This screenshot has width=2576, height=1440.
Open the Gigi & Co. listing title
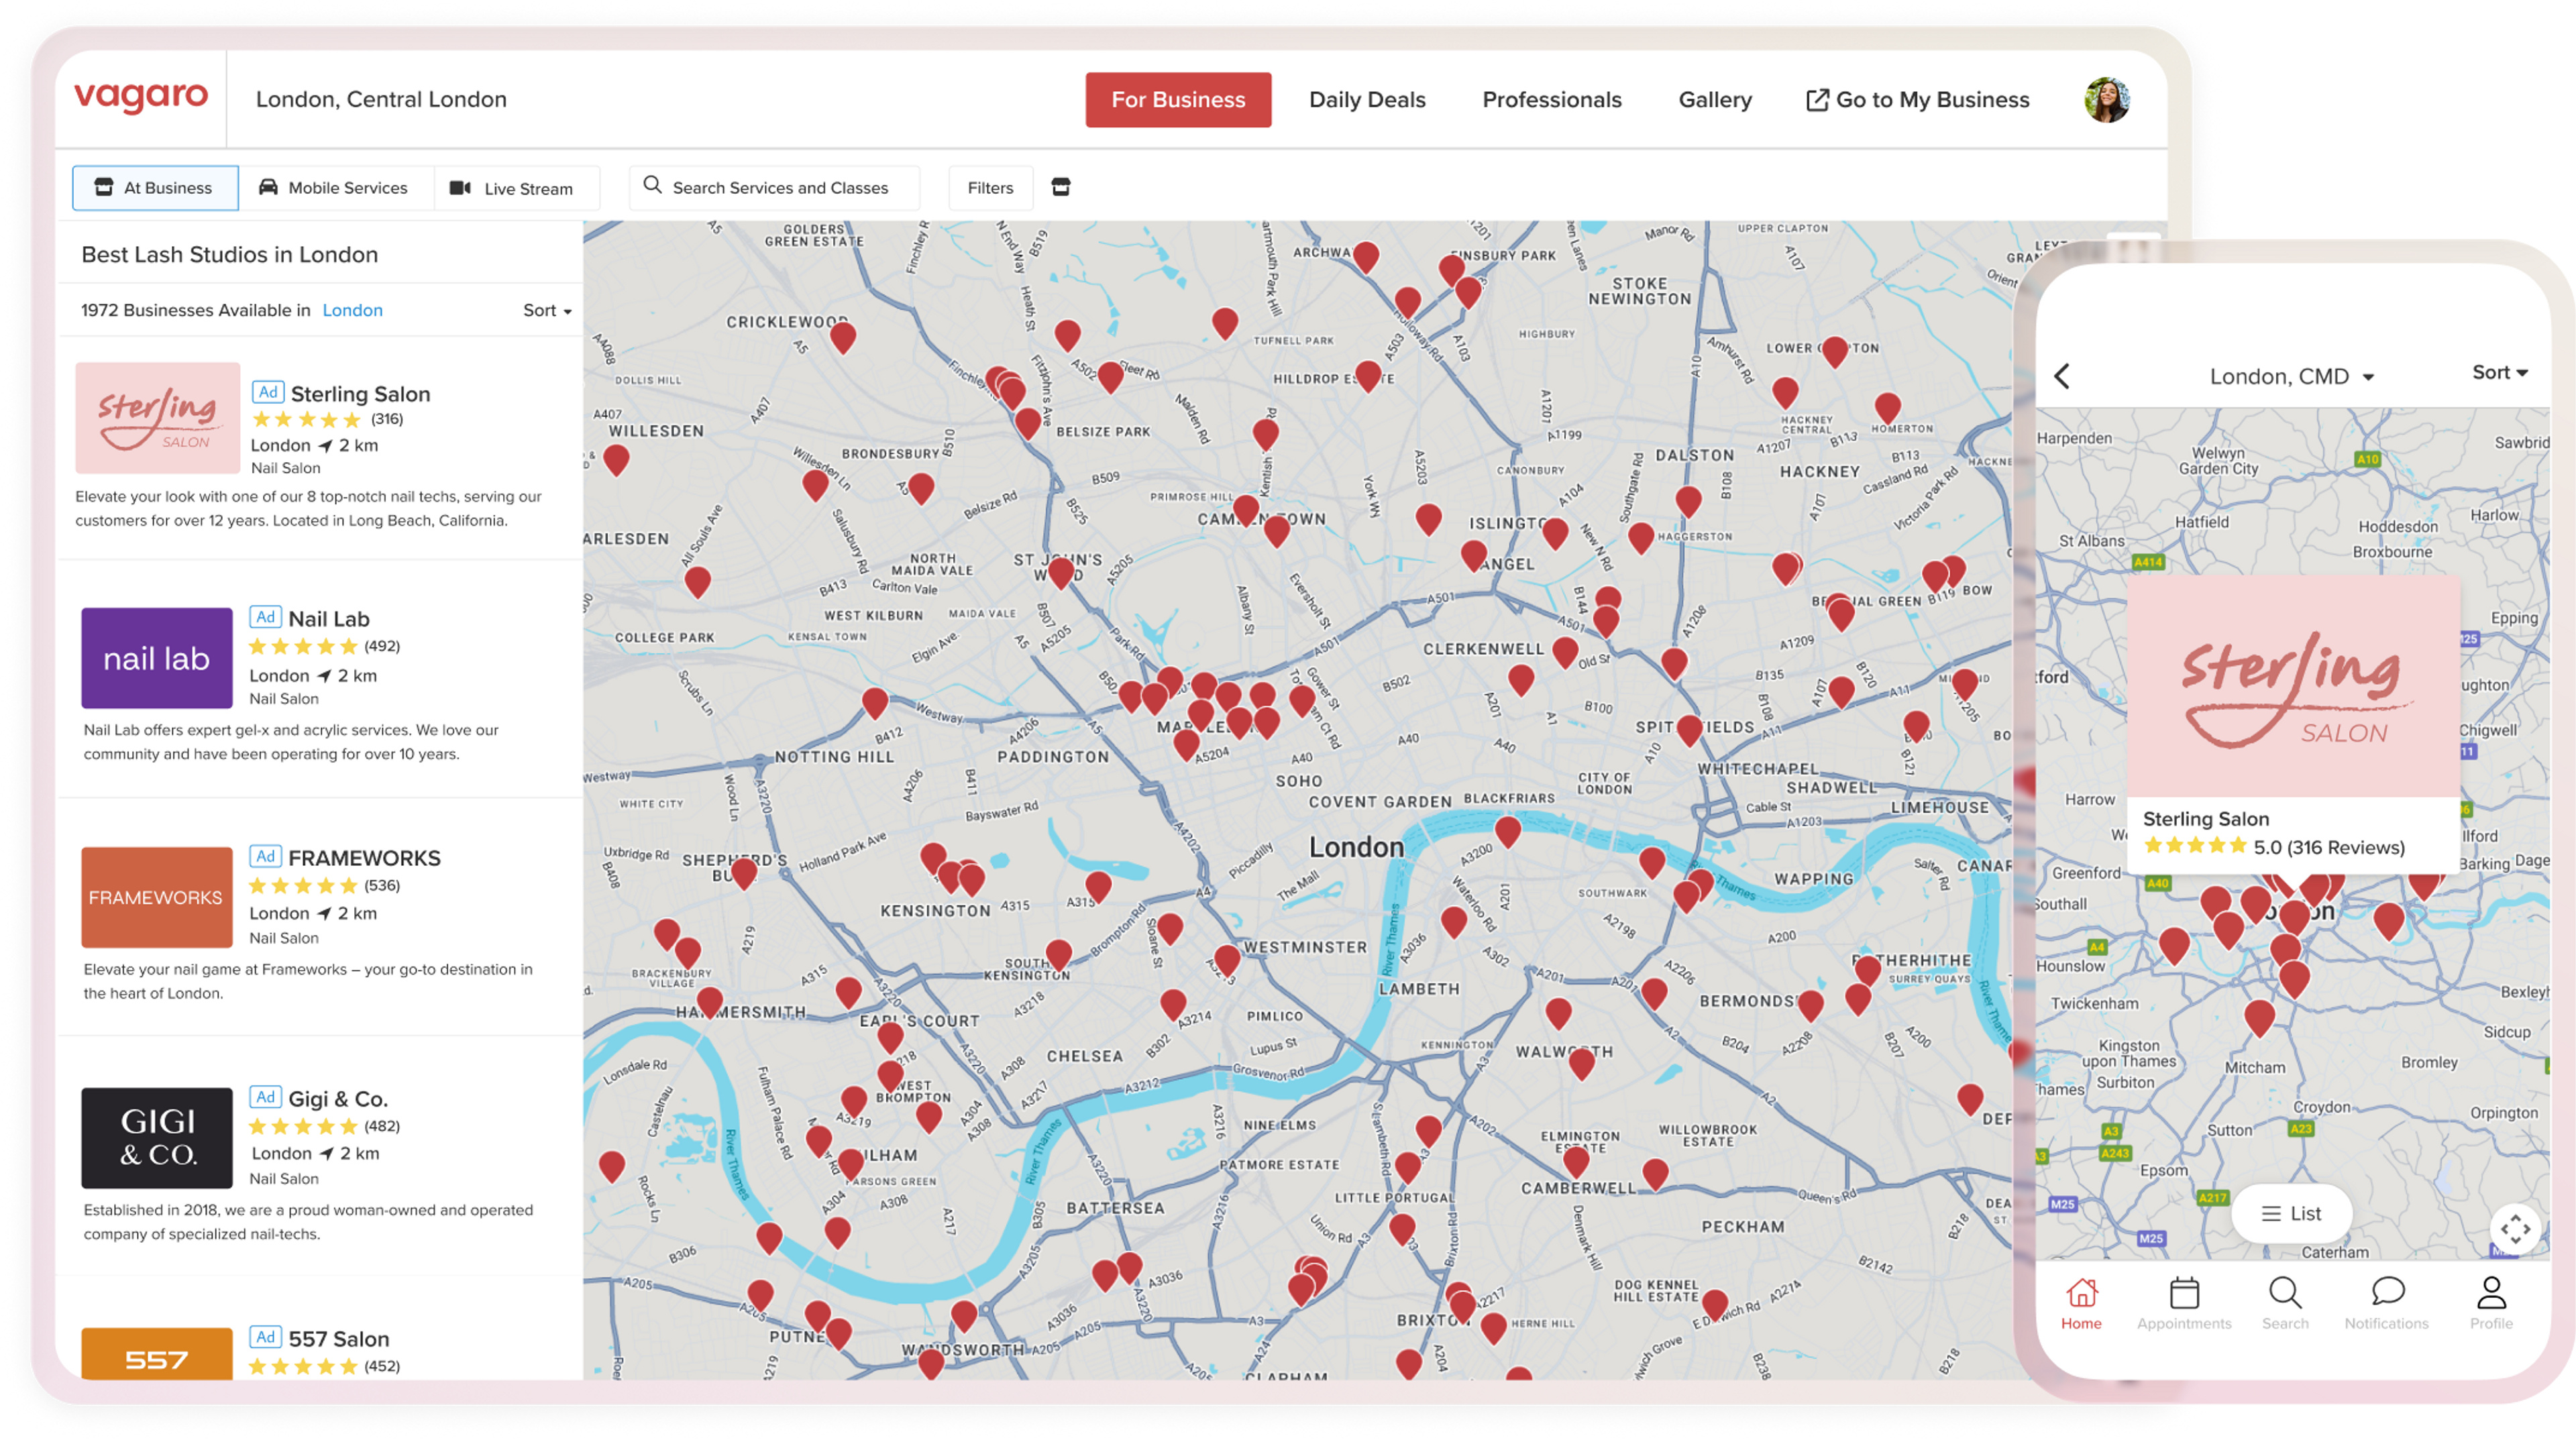click(338, 1099)
